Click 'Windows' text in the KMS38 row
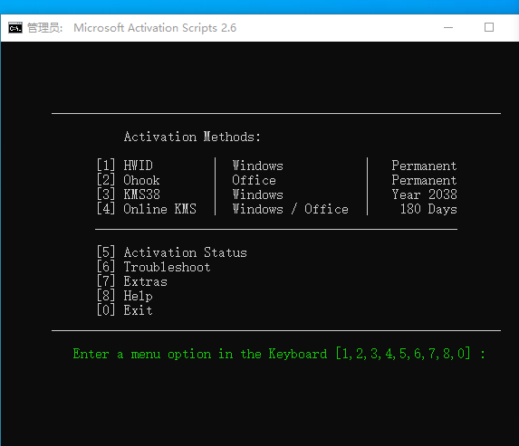This screenshot has height=446, width=519. pos(257,195)
